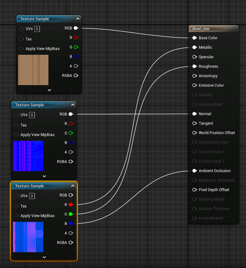Click the red R pin on the normal map node
The image size is (246, 268).
pos(71,124)
